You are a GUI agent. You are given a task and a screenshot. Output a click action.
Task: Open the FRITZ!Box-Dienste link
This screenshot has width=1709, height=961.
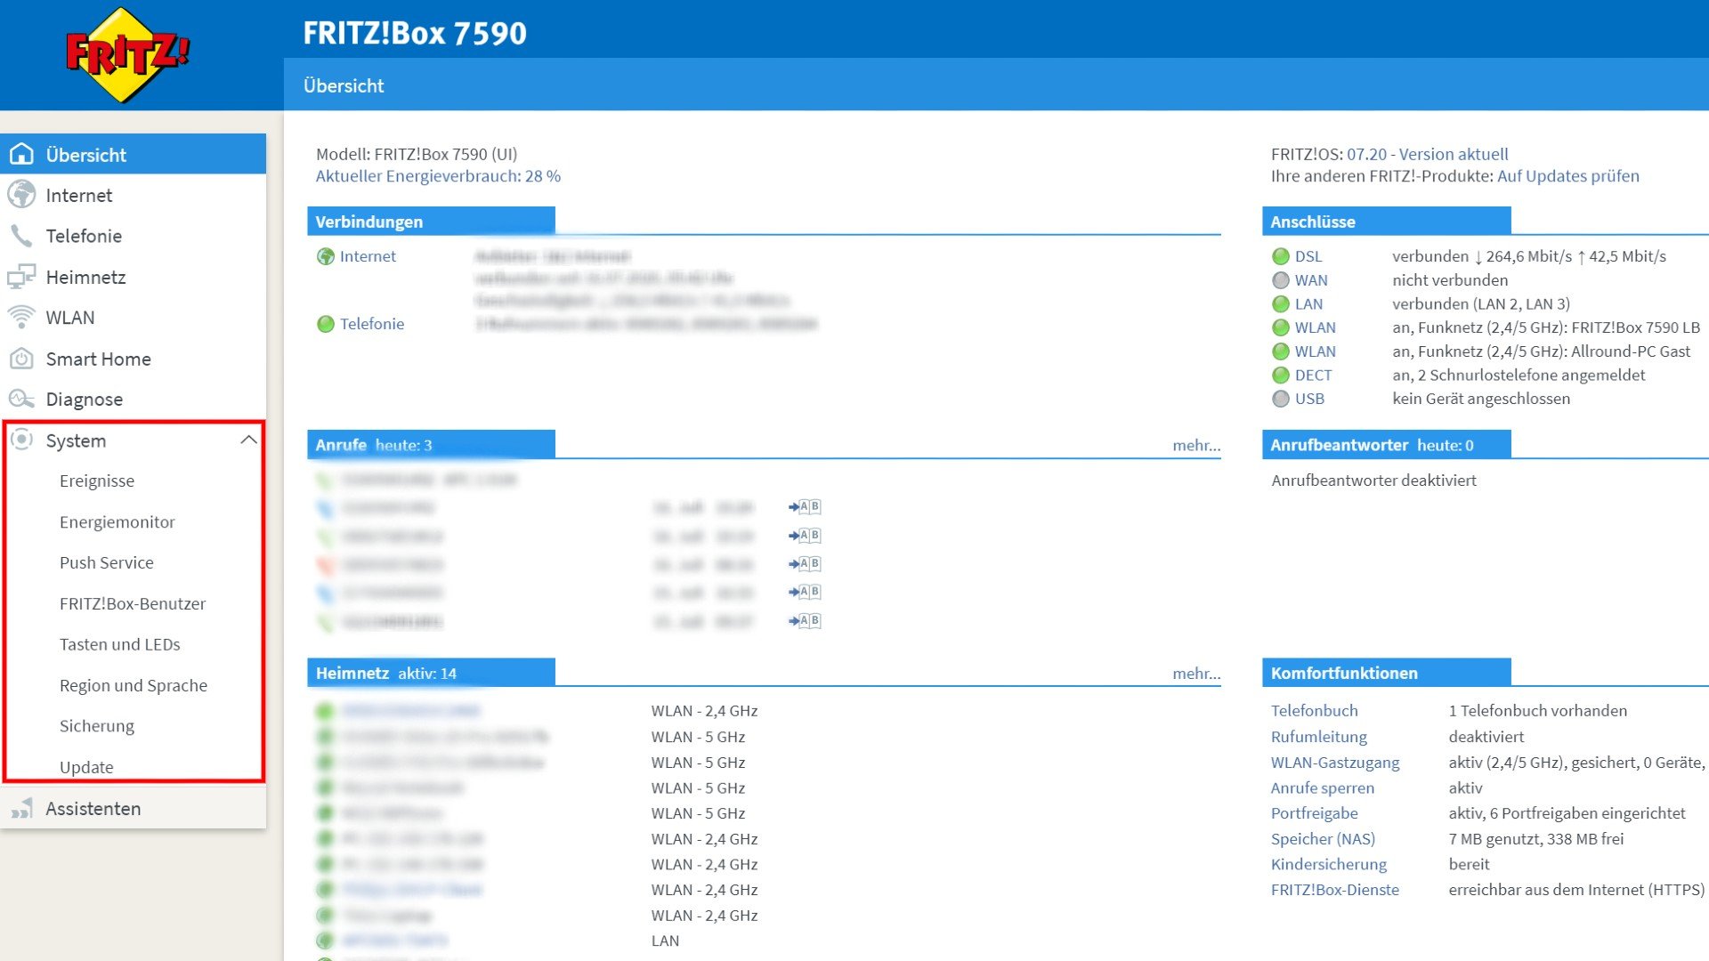pos(1335,890)
